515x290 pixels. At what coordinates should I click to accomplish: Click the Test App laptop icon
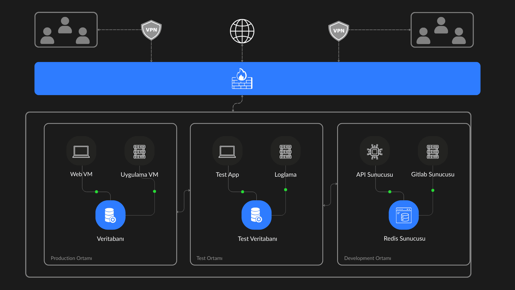tap(227, 151)
